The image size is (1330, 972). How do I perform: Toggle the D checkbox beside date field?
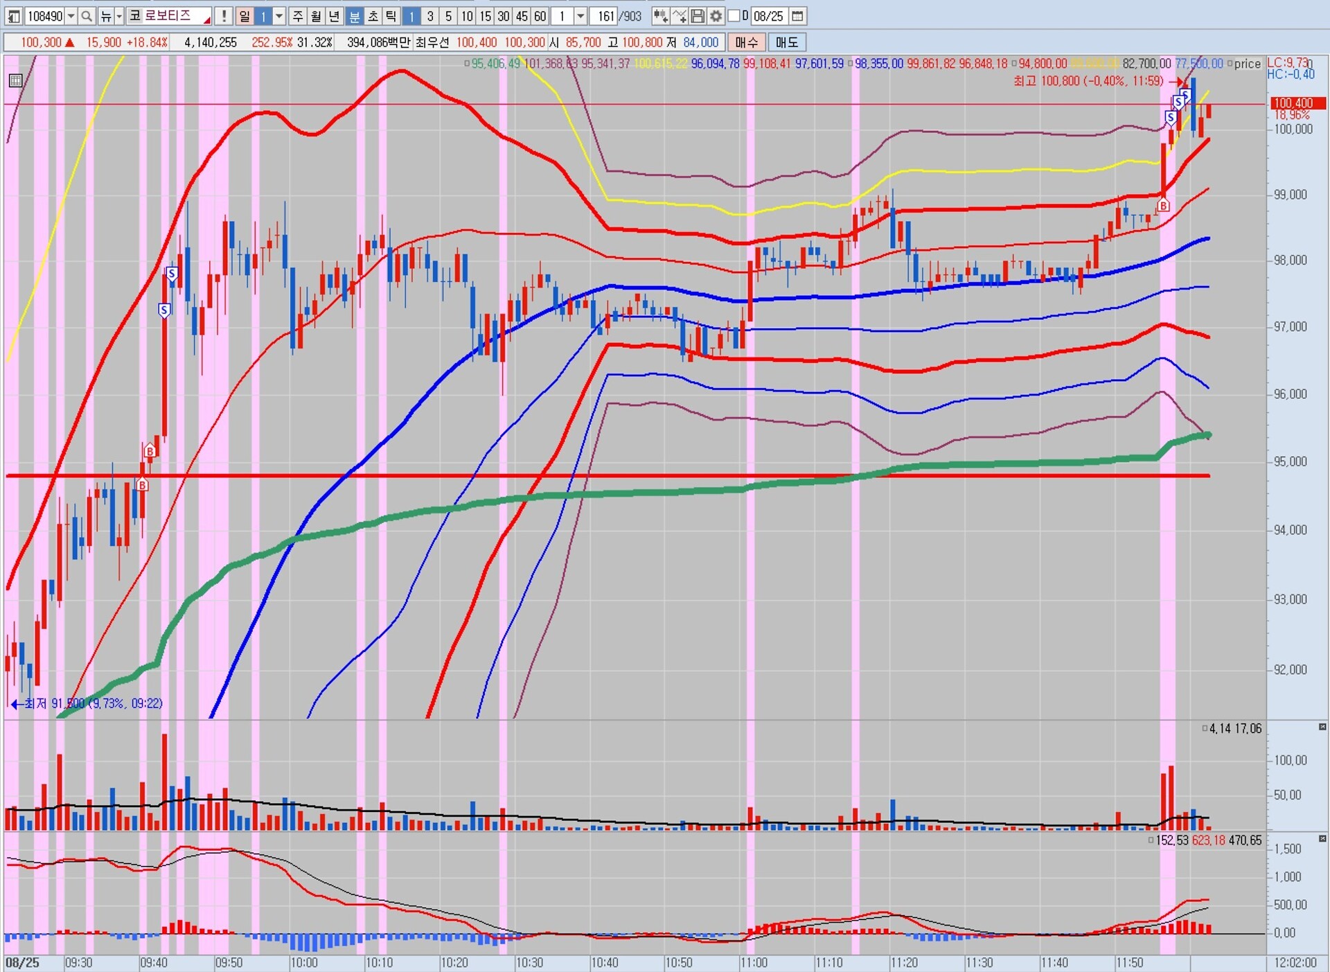[734, 16]
